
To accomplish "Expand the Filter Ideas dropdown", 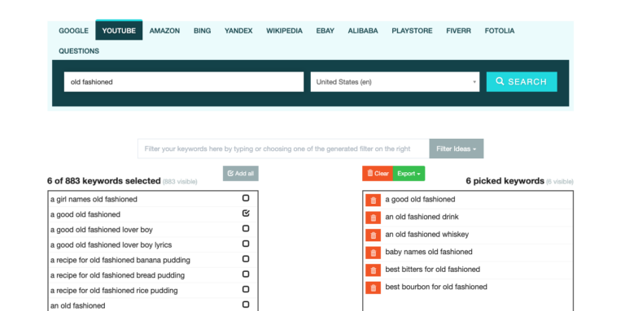I will point(457,149).
